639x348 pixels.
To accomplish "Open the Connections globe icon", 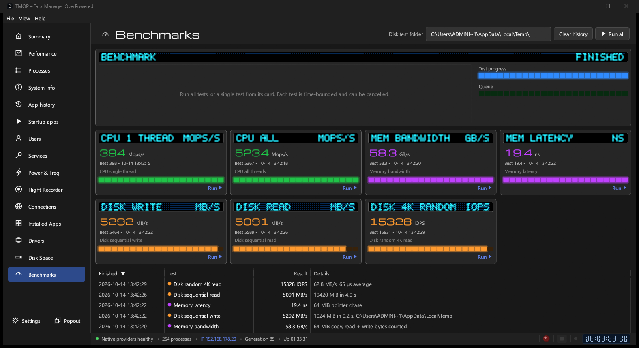I will pyautogui.click(x=19, y=207).
